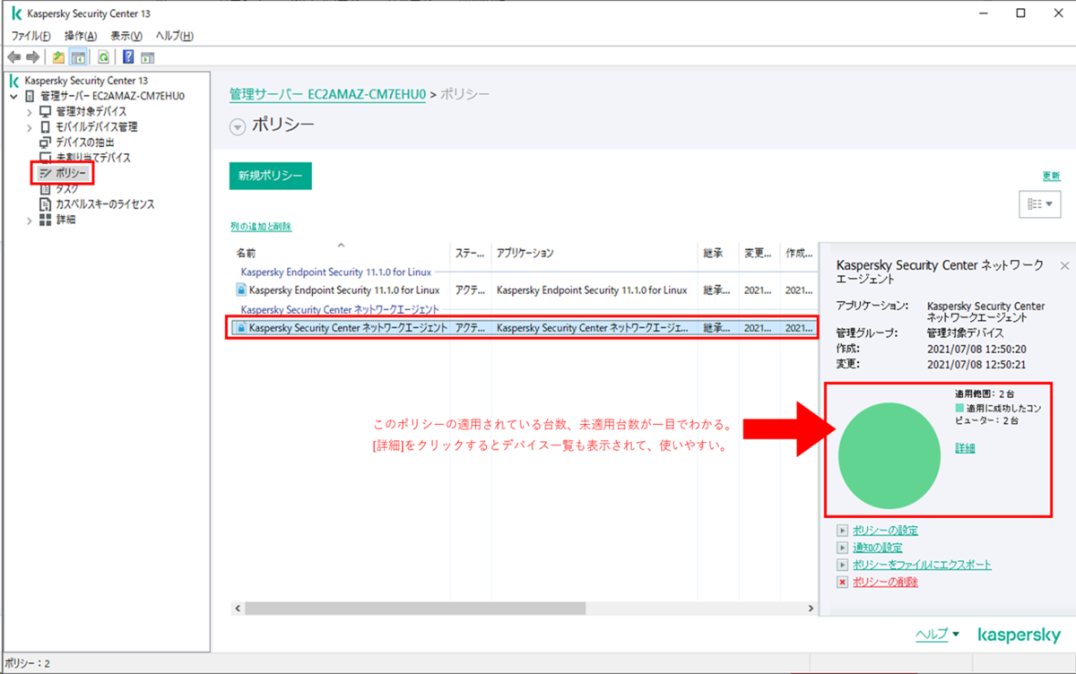
Task: Click the 更新 link
Action: click(x=1051, y=176)
